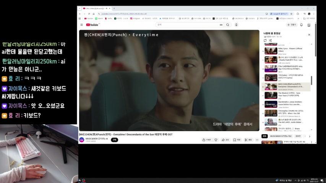326x183 pixels.
Task: Open the browser extensions puzzle icon
Action: pos(298,14)
